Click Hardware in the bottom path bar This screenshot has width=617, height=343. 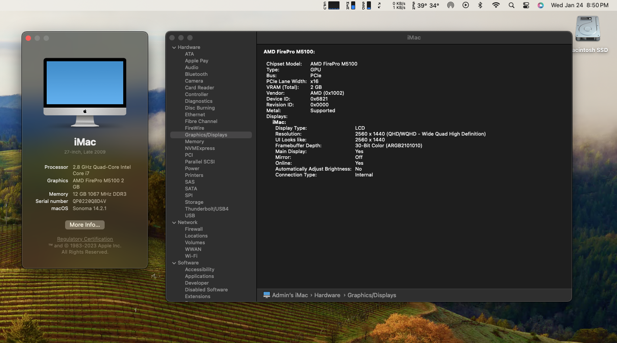point(327,295)
